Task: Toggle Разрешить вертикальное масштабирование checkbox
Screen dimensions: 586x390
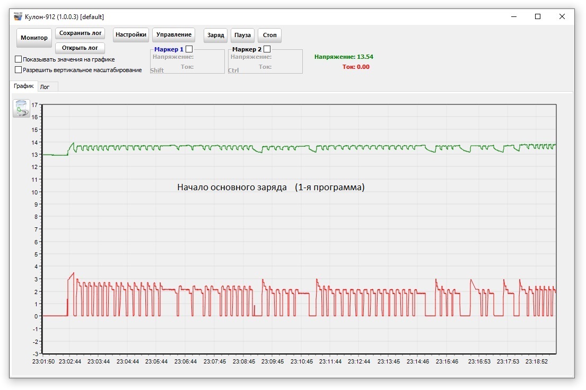Action: 19,69
